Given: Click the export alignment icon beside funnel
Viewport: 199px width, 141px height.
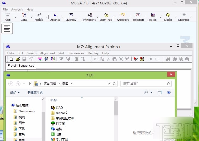Looking at the screenshot, I should tap(46, 59).
